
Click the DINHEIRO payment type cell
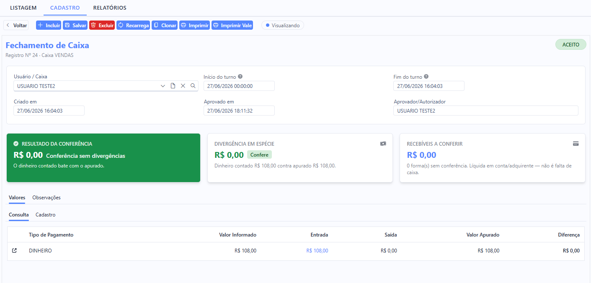40,251
